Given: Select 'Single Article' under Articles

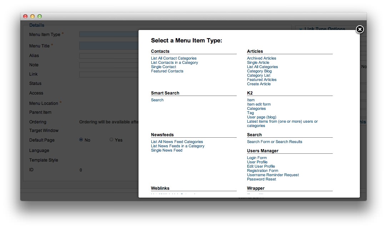Looking at the screenshot, I should (258, 63).
